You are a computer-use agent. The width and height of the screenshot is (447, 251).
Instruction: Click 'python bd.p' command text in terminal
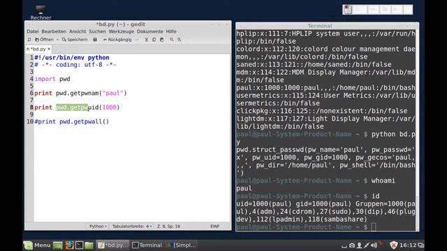click(x=393, y=134)
